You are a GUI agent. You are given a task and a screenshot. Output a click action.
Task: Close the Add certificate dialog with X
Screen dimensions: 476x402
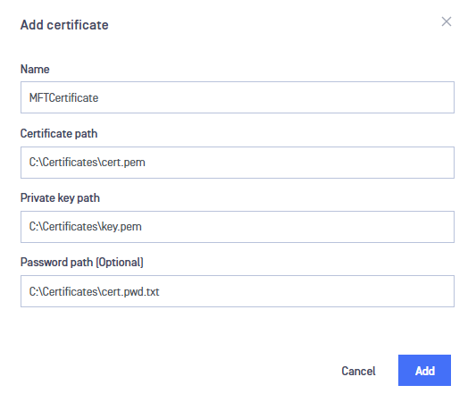click(x=447, y=21)
